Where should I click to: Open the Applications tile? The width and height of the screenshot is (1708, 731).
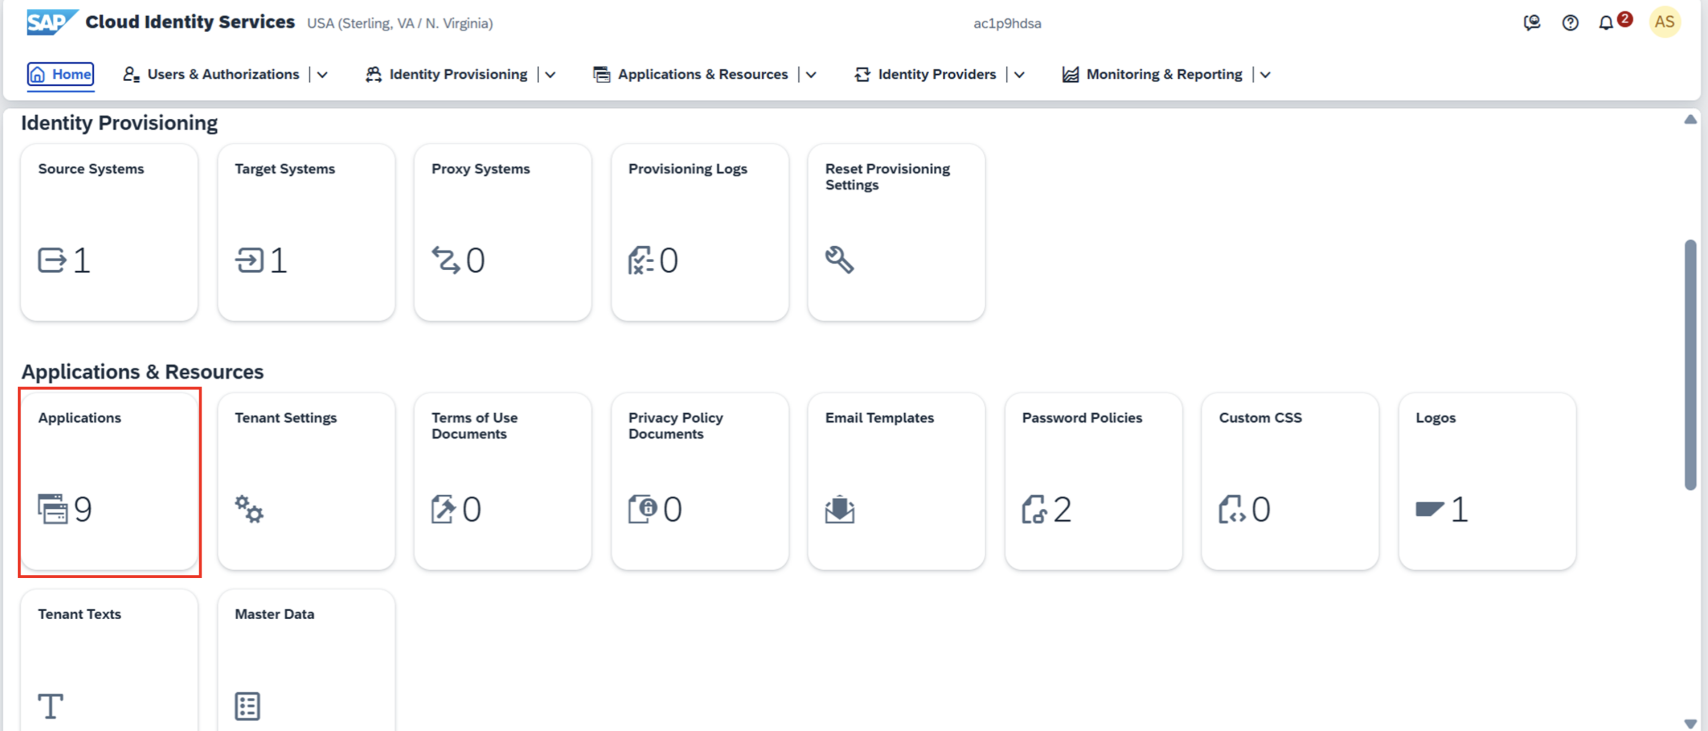click(109, 481)
